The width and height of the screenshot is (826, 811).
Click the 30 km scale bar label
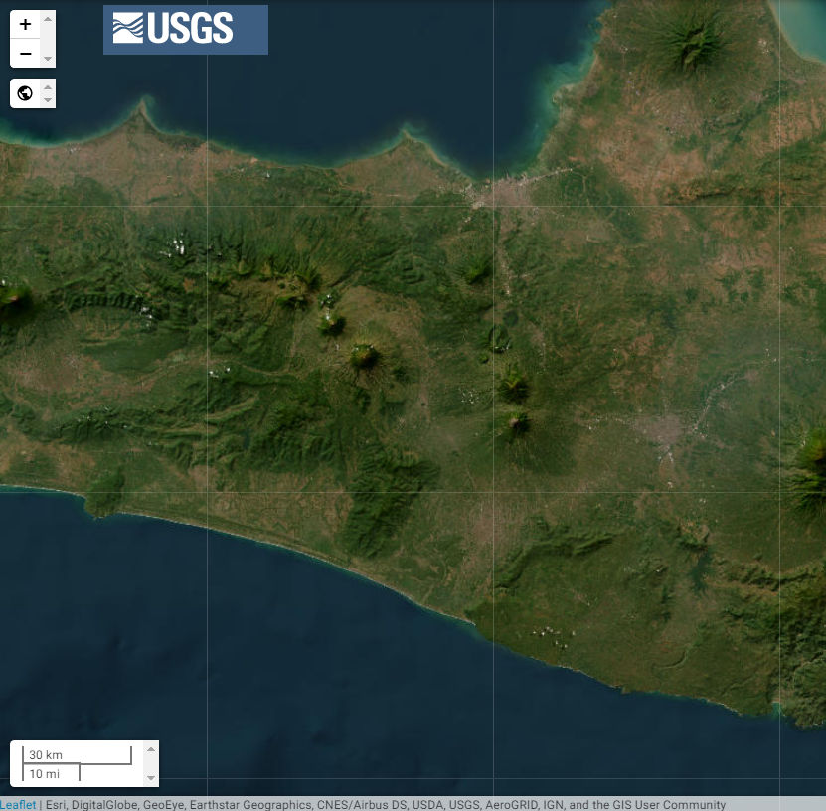(46, 755)
